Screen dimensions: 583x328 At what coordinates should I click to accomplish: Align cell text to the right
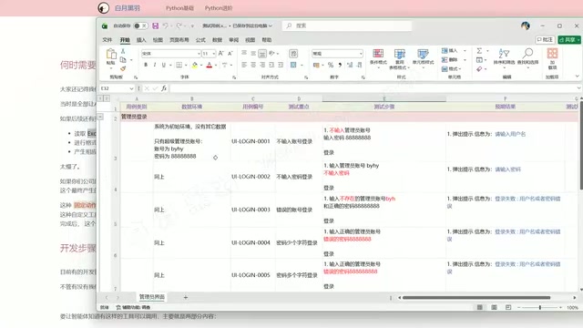(x=262, y=65)
